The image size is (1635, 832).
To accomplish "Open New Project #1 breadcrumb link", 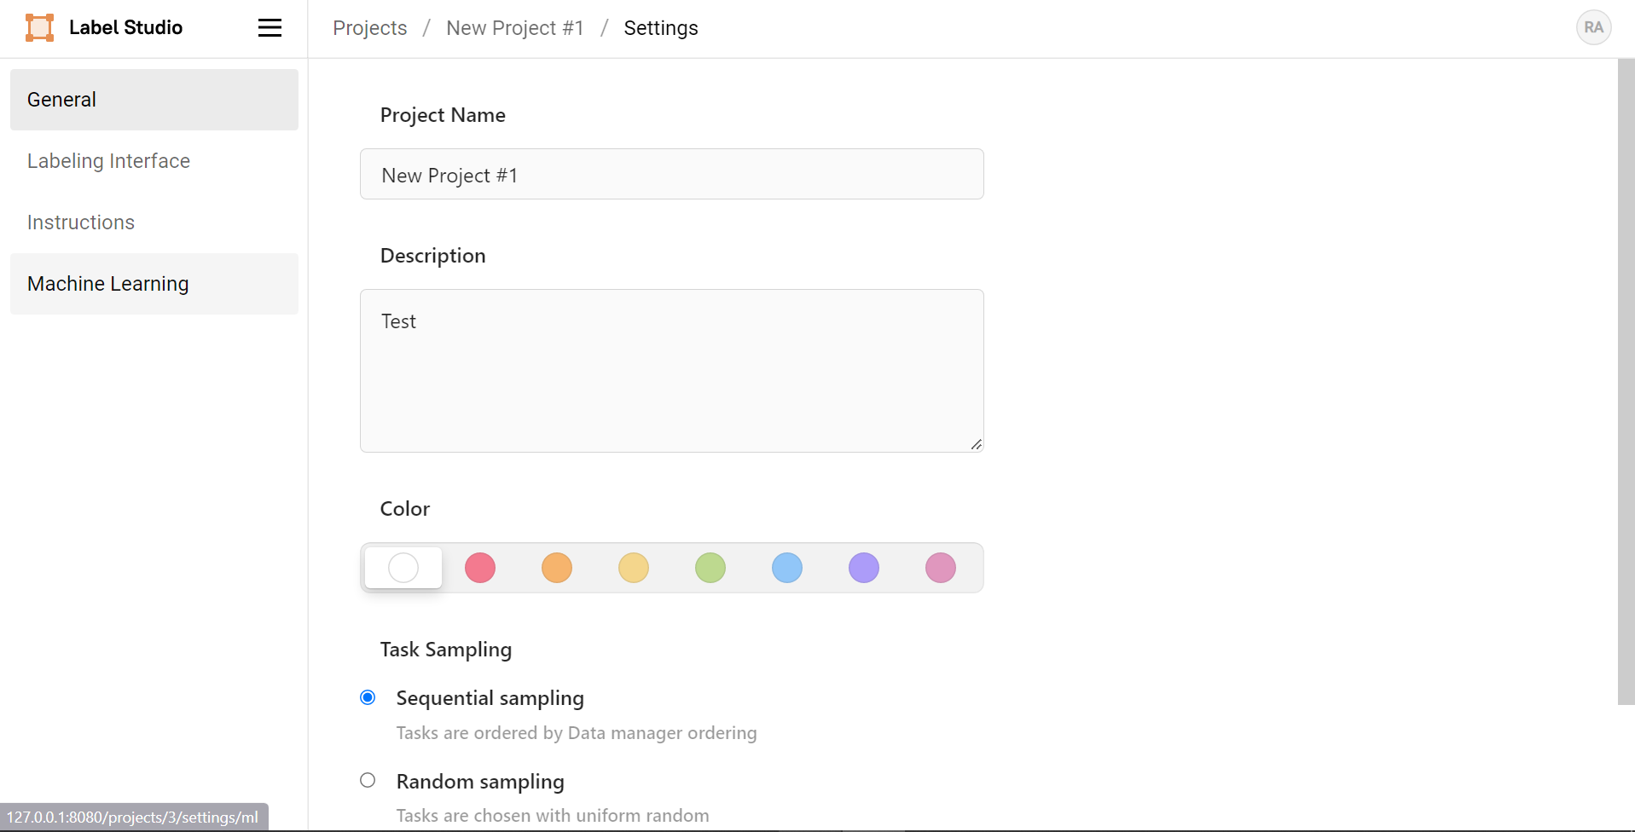I will coord(514,28).
